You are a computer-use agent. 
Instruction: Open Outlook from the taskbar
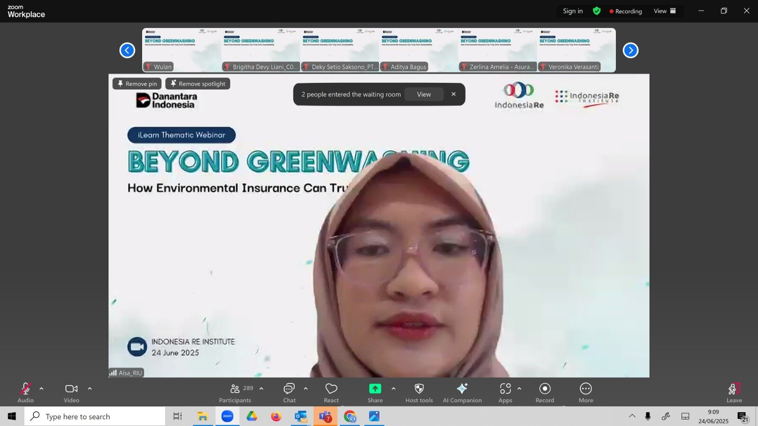pyautogui.click(x=301, y=416)
